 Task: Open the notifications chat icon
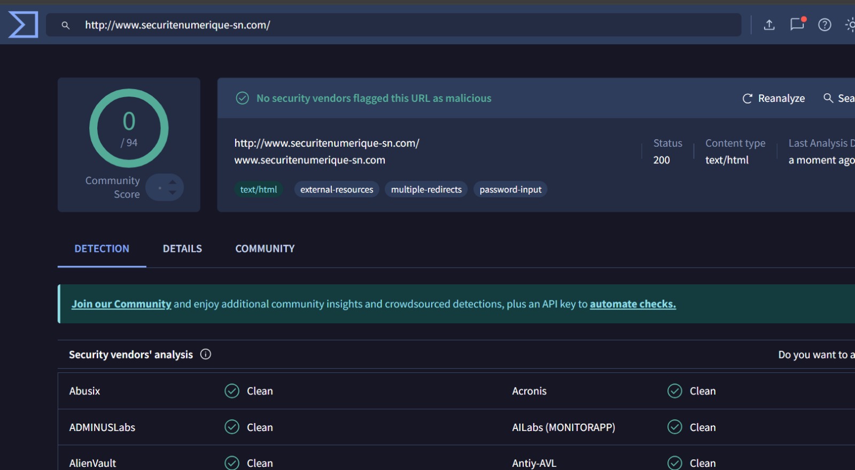coord(797,25)
